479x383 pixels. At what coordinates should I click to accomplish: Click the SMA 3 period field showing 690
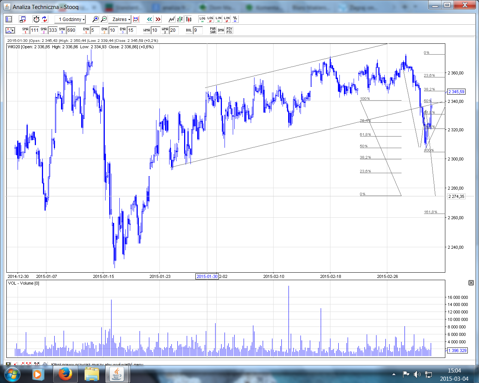point(71,30)
